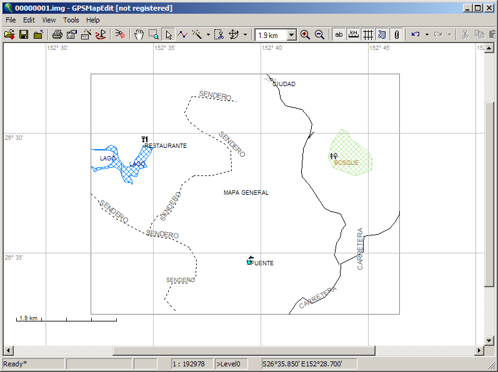Viewport: 498px width, 372px height.
Task: Save the map with the floppy disk icon
Action: click(24, 35)
